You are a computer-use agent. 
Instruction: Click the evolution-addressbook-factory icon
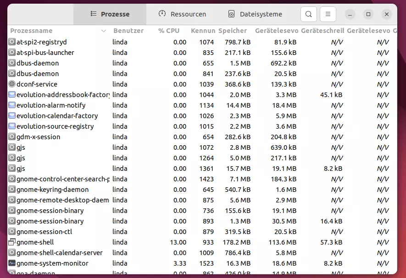tap(12, 95)
